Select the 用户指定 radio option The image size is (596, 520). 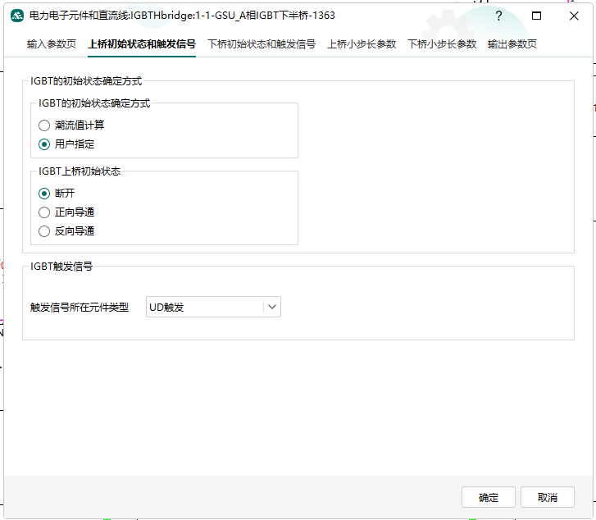pos(44,144)
